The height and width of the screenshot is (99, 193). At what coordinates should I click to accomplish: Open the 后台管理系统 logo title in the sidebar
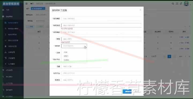click(11, 4)
